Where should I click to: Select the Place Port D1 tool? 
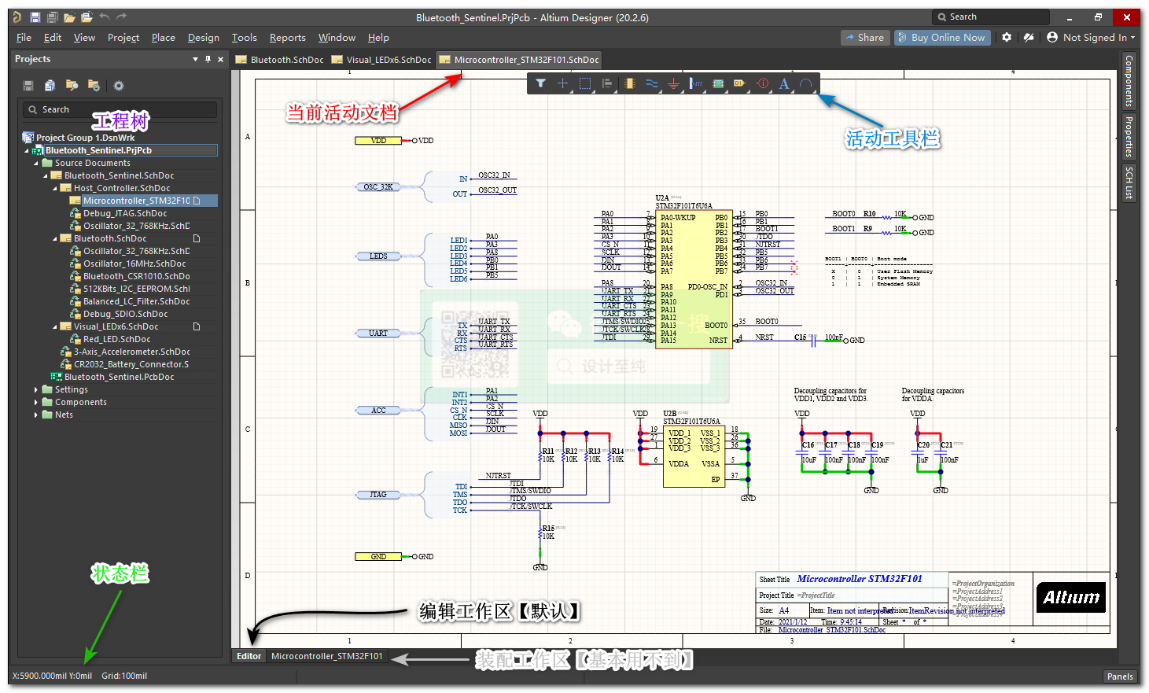click(740, 83)
